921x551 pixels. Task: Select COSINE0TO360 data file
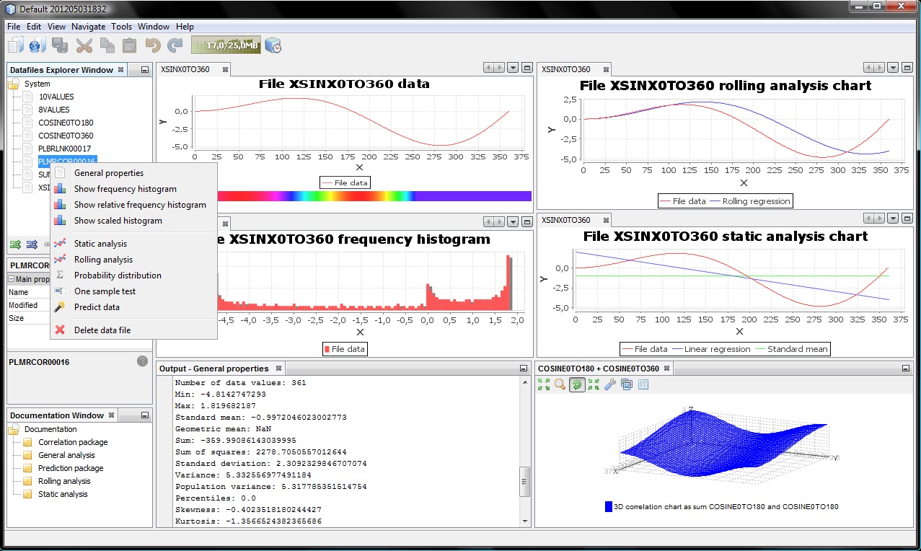(66, 136)
